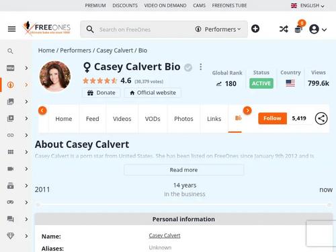Image resolution: width=336 pixels, height=252 pixels.
Task: Expand the user account dropdown
Action: click(318, 29)
